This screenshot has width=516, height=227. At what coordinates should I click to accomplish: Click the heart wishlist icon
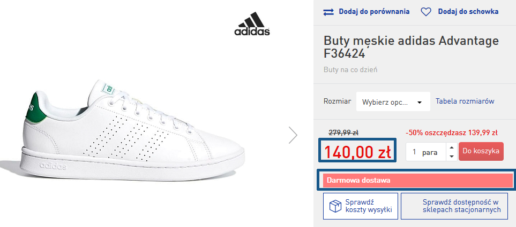tap(426, 12)
